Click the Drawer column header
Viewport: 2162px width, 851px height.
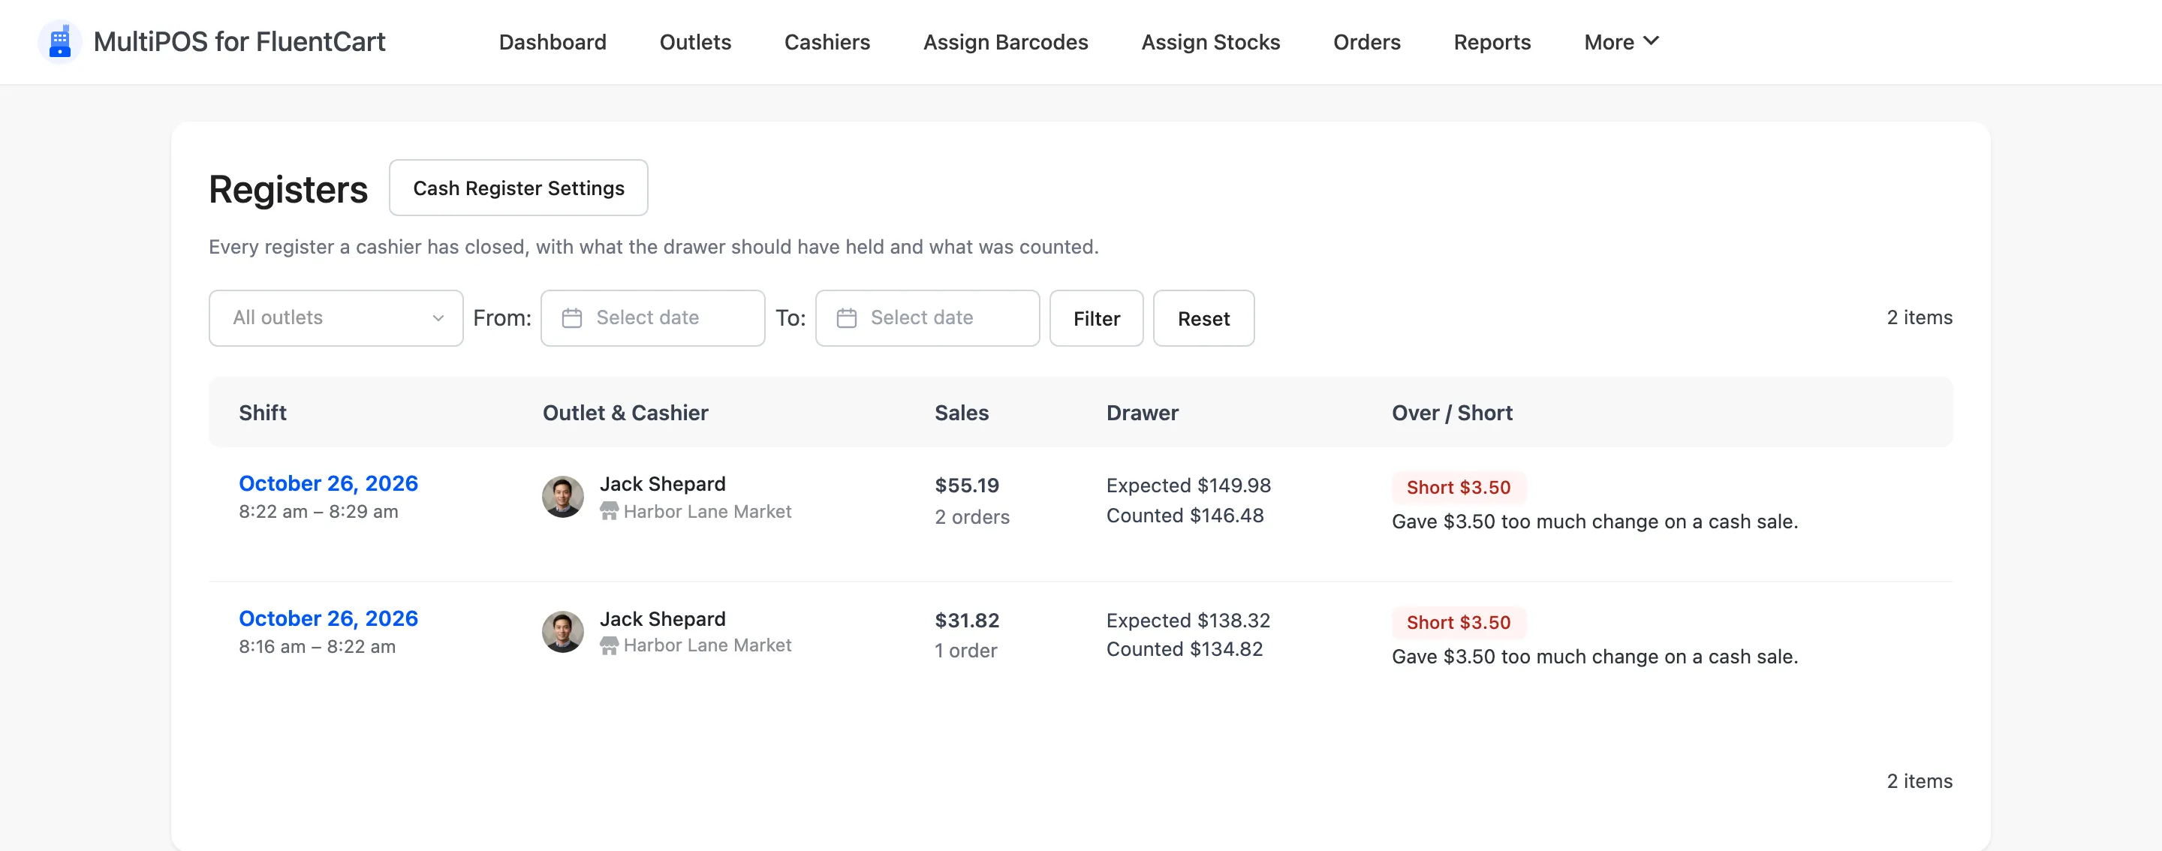coord(1143,413)
